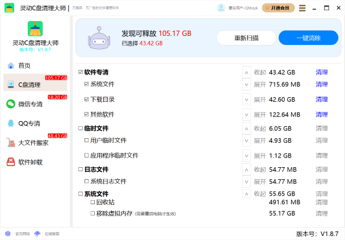Viewport: 345px width, 240px height.
Task: Click the 官方网站 globe icon
Action: (8, 233)
